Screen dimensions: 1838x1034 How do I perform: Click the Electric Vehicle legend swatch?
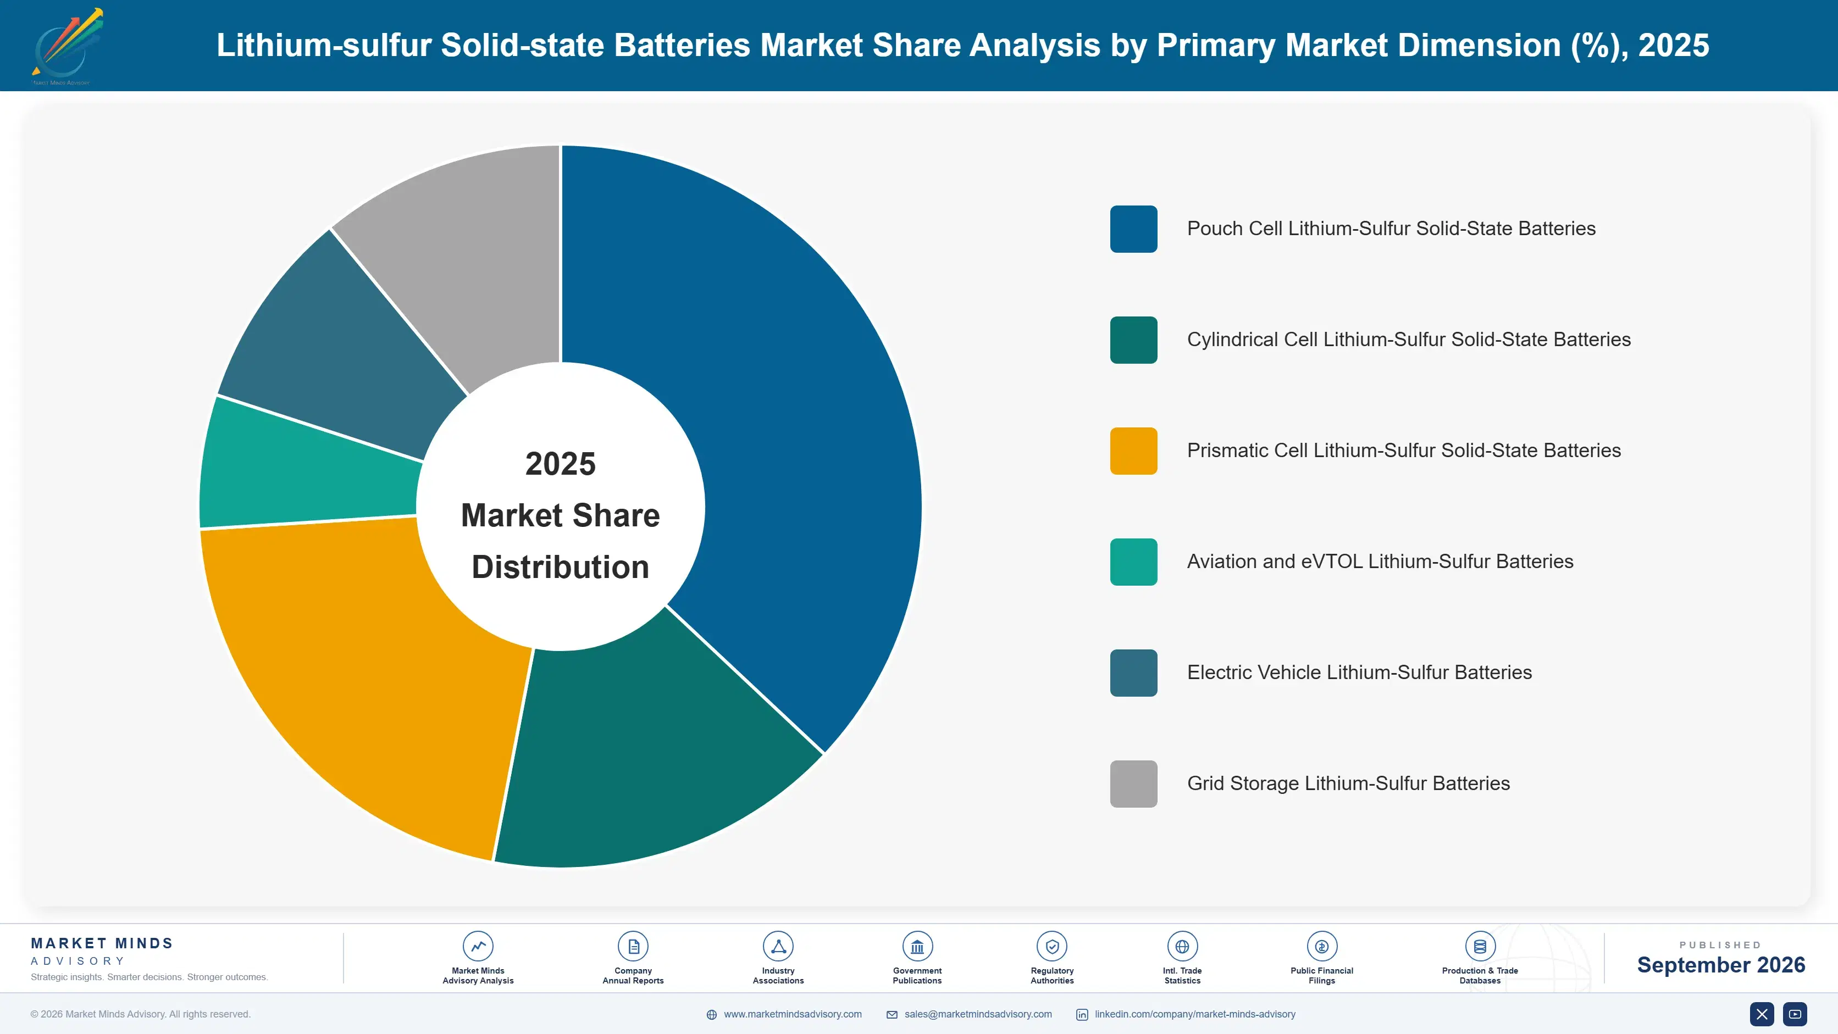(x=1133, y=673)
